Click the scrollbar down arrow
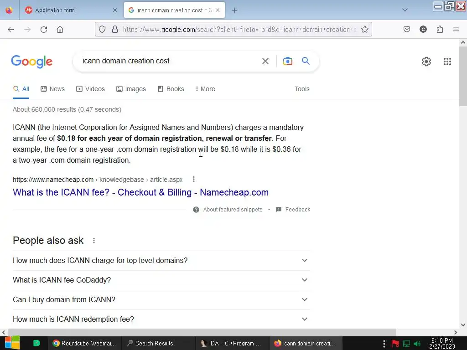 (x=463, y=324)
